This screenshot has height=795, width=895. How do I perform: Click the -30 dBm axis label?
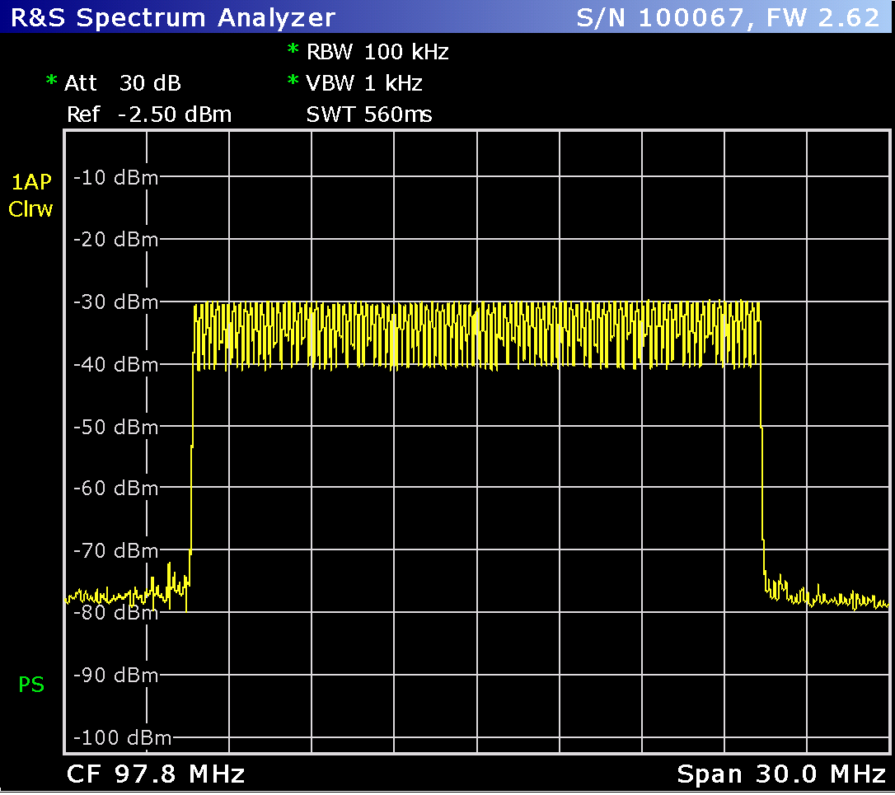(x=116, y=302)
